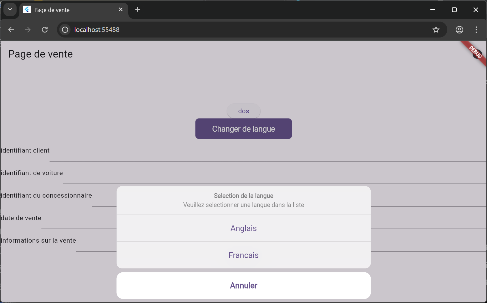Image resolution: width=487 pixels, height=303 pixels.
Task: Expand the address bar by clicking the URL
Action: click(97, 29)
